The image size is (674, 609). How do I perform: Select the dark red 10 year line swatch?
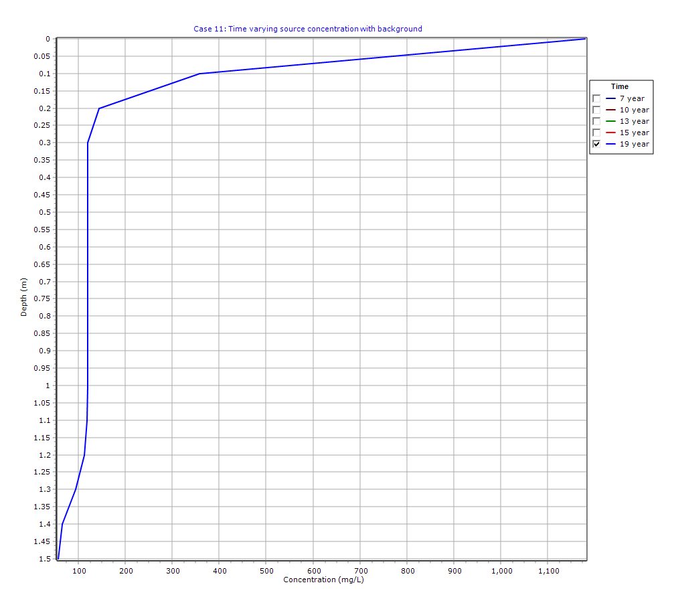(610, 110)
